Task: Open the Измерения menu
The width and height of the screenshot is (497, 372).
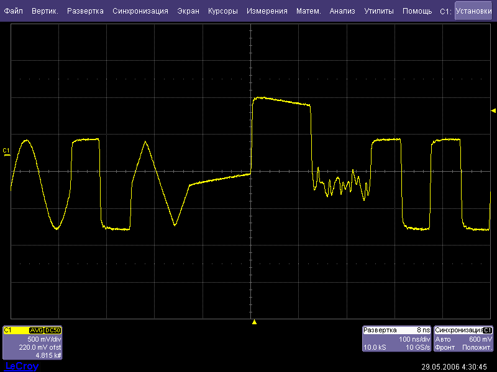Action: 267,11
